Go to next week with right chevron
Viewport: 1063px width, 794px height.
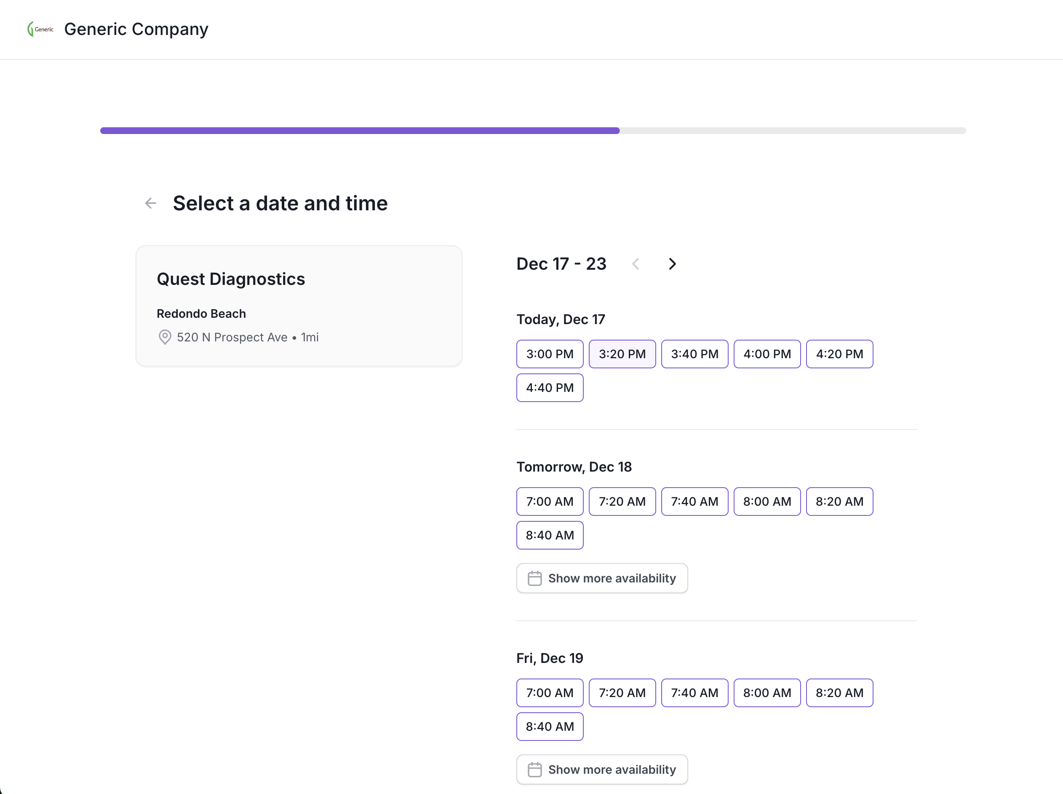[672, 264]
